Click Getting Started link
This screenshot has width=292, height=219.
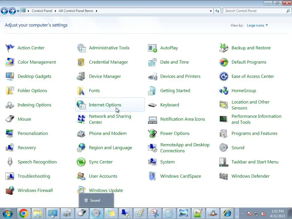pos(175,91)
